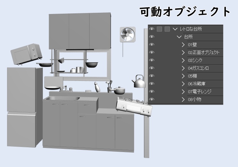Select the 03シンク label
Screen dimensions: 238x167
pyautogui.click(x=195, y=60)
